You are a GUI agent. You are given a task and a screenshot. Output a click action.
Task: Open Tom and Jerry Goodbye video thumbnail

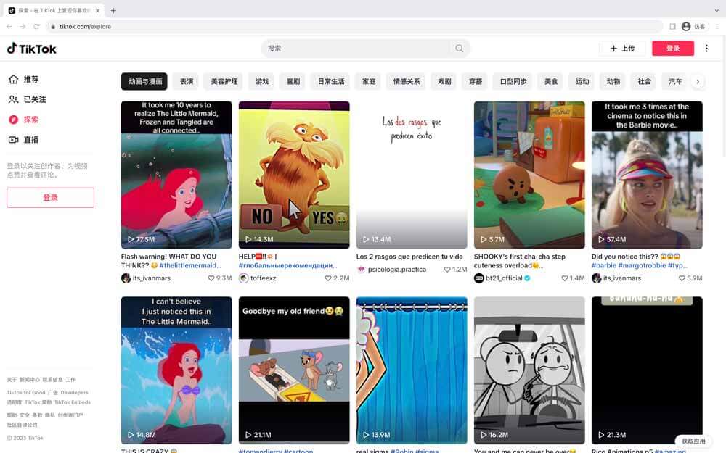[x=294, y=370]
